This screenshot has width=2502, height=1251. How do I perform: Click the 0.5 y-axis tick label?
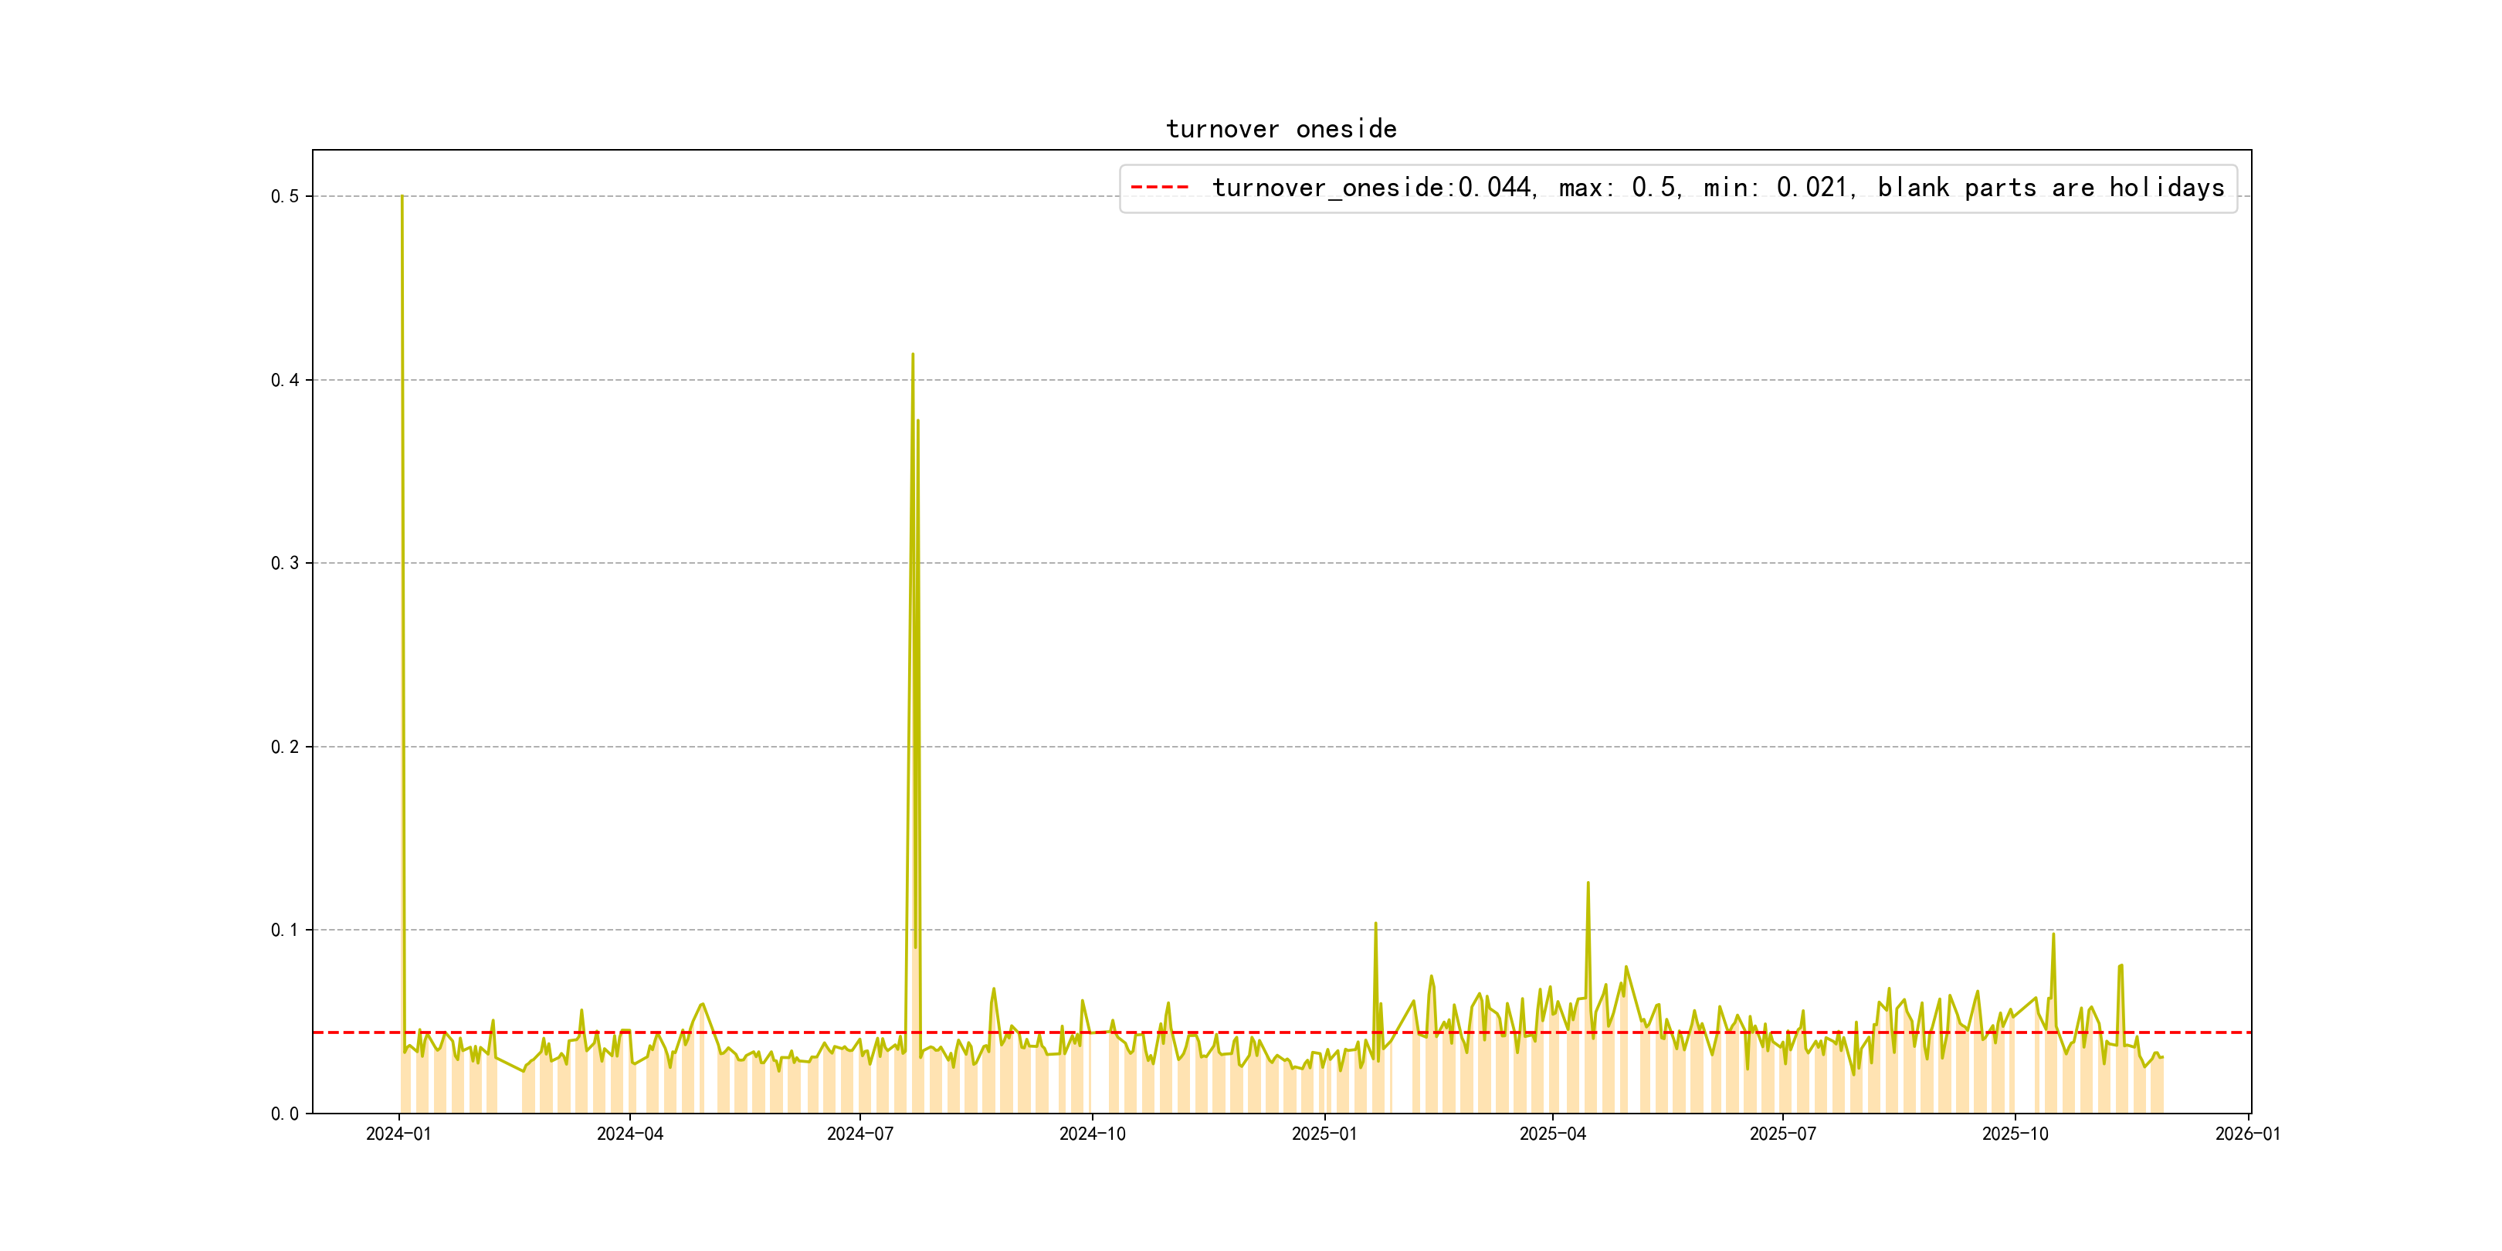285,196
